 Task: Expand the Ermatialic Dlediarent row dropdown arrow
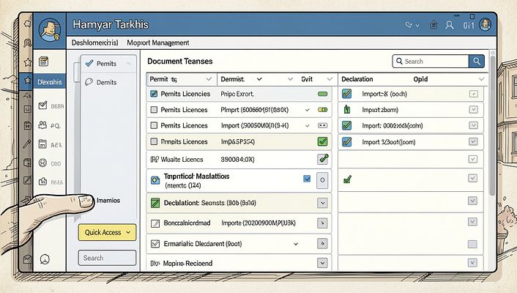point(296,244)
